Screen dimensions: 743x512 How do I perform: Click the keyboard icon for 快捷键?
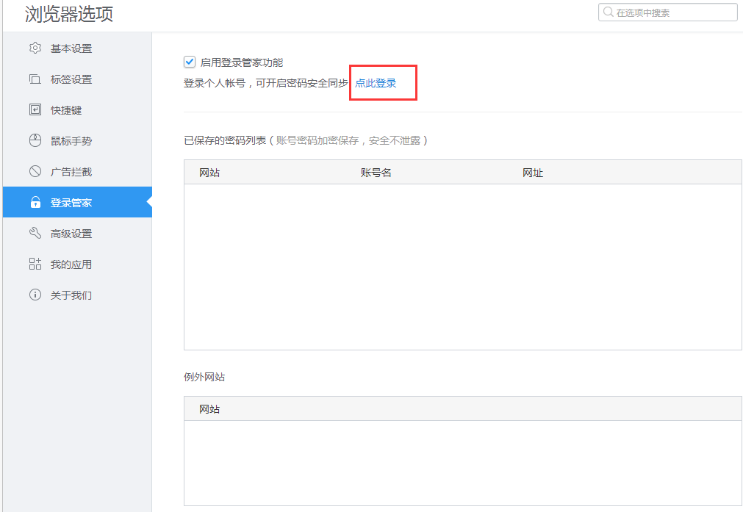35,109
